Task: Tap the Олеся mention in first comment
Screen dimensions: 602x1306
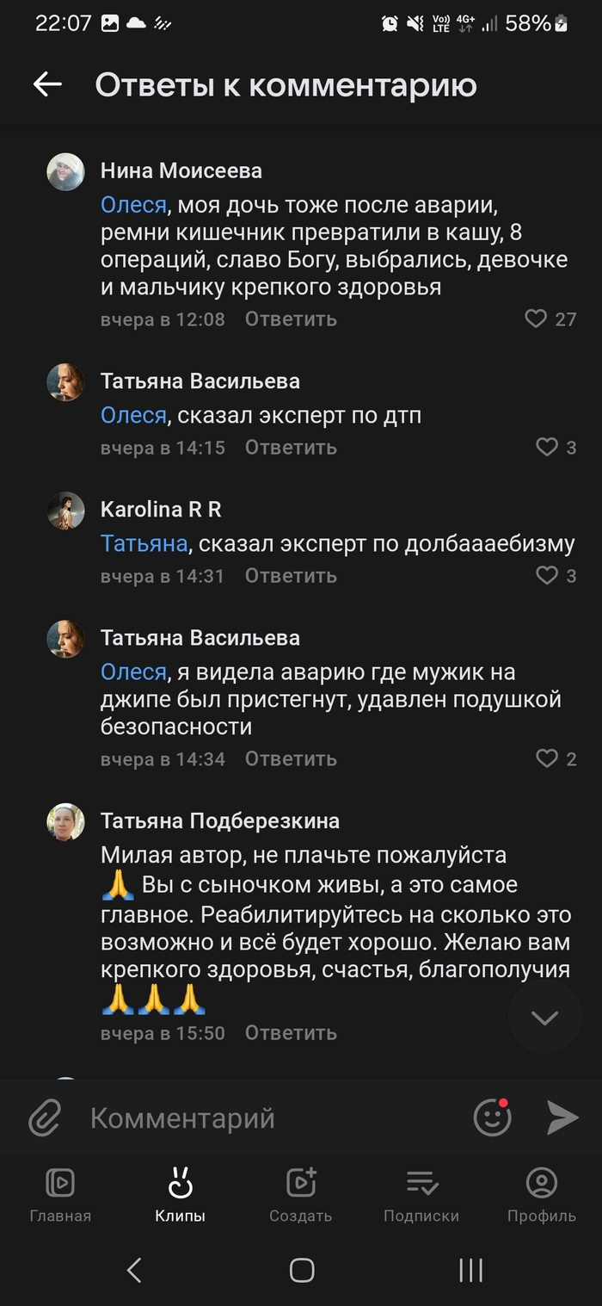Action: [133, 206]
